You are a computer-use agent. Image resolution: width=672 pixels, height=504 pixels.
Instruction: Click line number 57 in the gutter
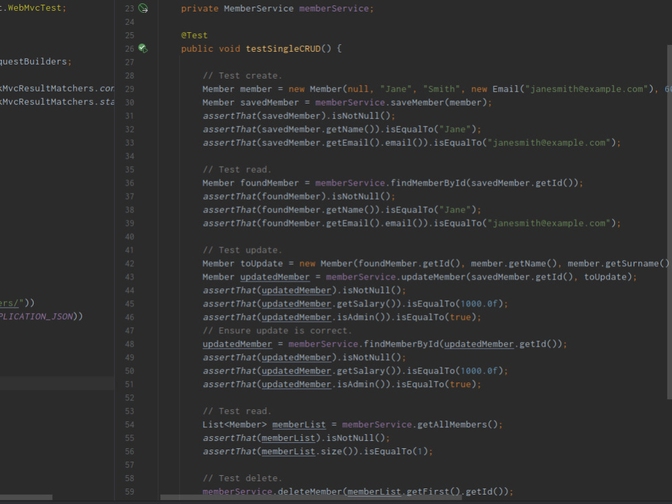click(130, 465)
